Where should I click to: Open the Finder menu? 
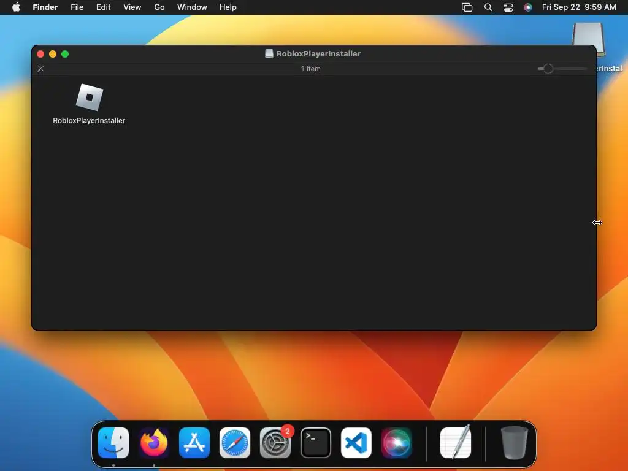(45, 7)
